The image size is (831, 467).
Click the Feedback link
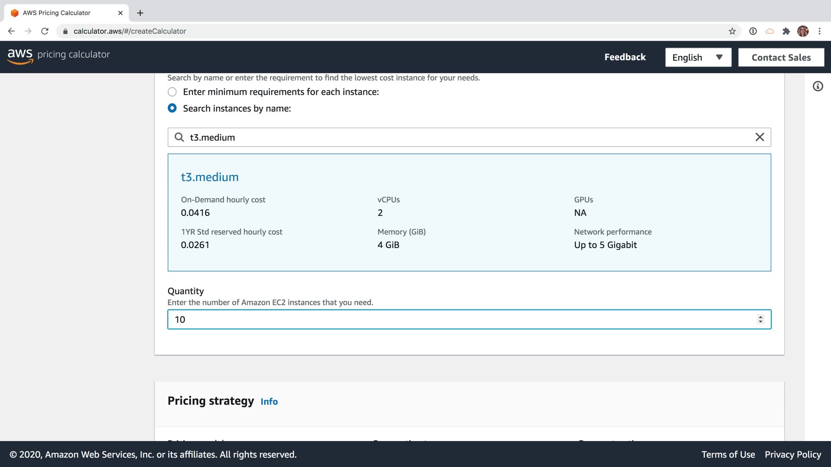pos(625,57)
